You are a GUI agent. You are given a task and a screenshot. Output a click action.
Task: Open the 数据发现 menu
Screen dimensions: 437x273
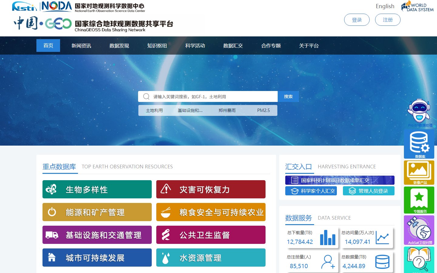click(x=119, y=45)
